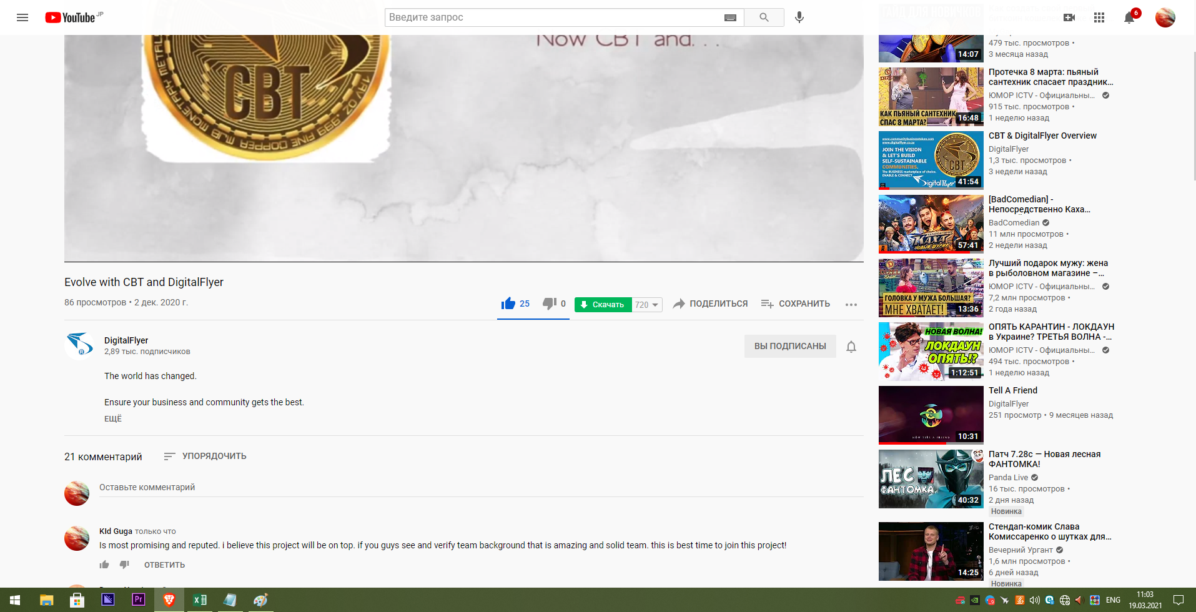The height and width of the screenshot is (612, 1196).
Task: Open Adobe Media Encoder from the taskbar
Action: point(108,600)
